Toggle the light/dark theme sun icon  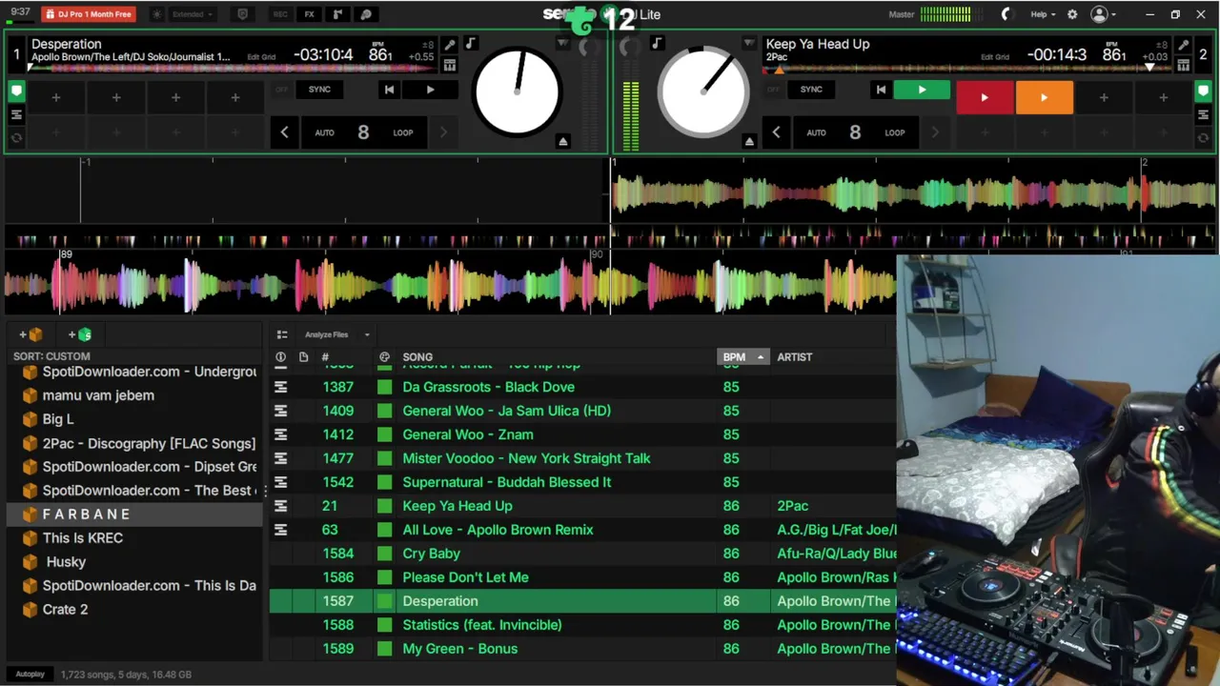tap(157, 14)
